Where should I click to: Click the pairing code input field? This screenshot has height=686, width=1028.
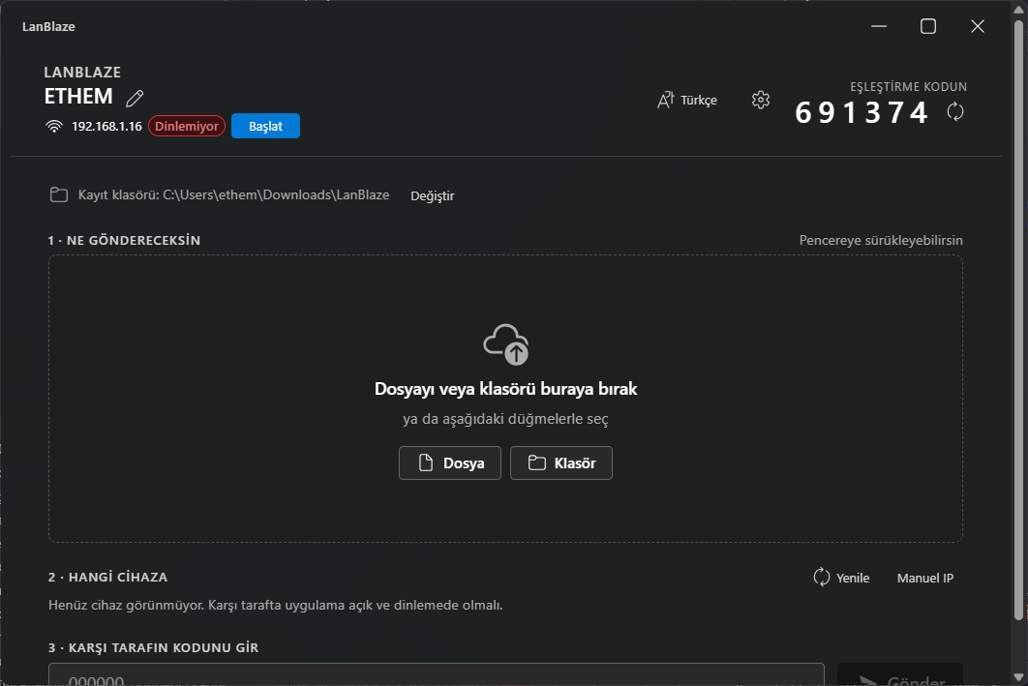pos(436,674)
